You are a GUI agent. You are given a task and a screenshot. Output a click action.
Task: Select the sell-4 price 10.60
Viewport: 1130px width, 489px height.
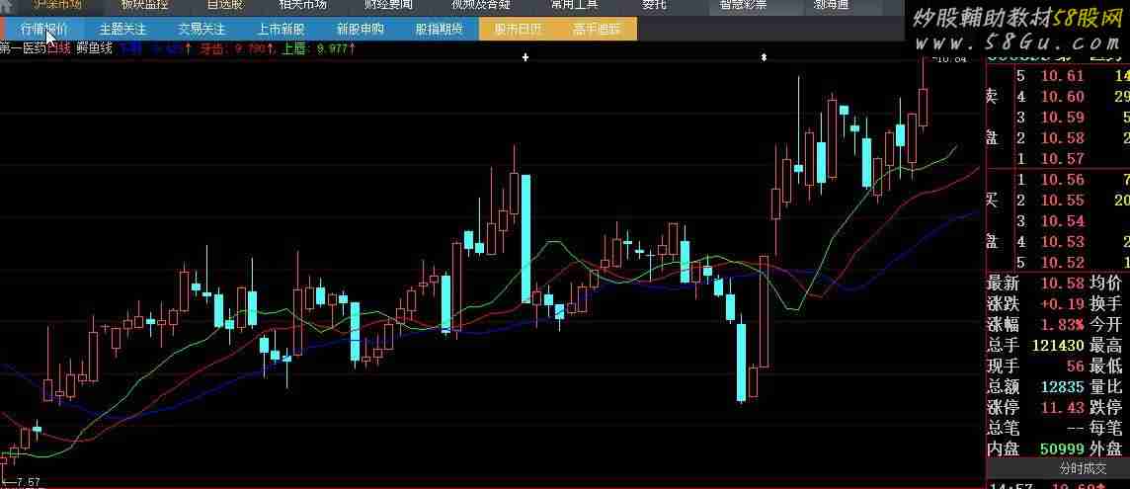pyautogui.click(x=1062, y=97)
